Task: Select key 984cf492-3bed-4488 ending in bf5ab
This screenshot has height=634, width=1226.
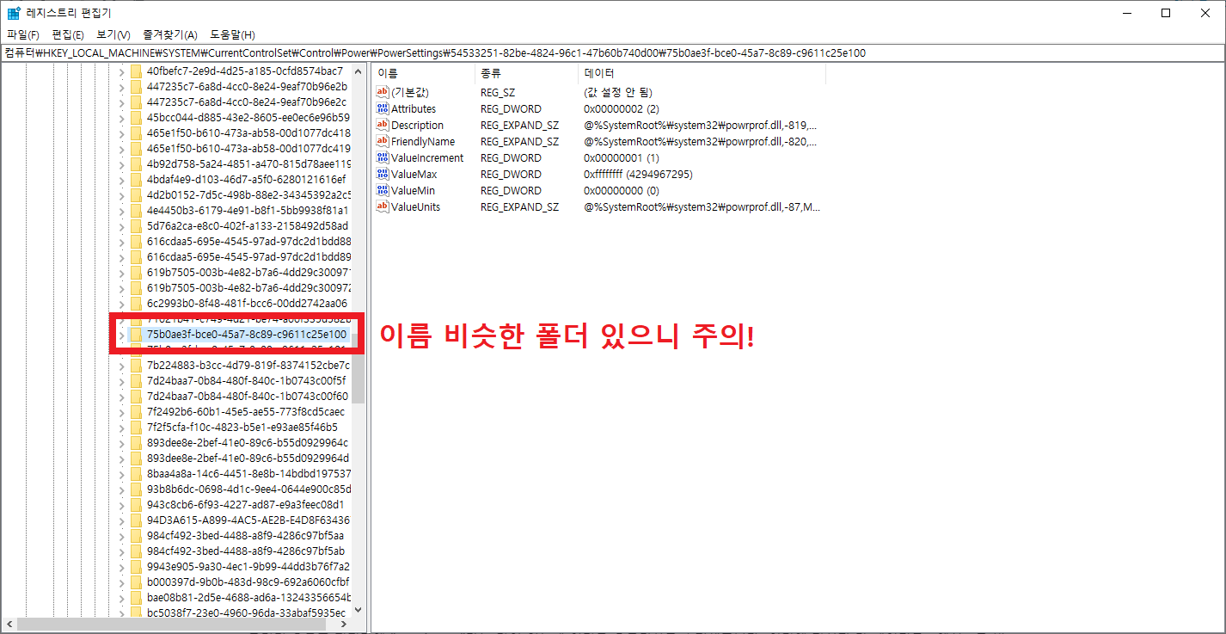Action: (x=246, y=551)
